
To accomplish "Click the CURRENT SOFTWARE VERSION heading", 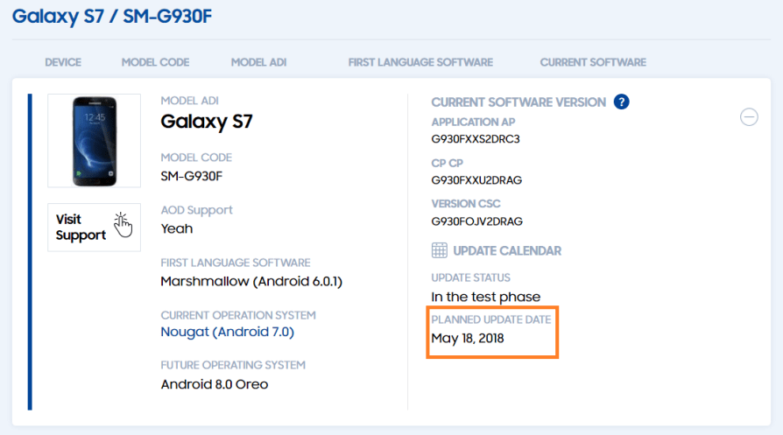I will 518,102.
